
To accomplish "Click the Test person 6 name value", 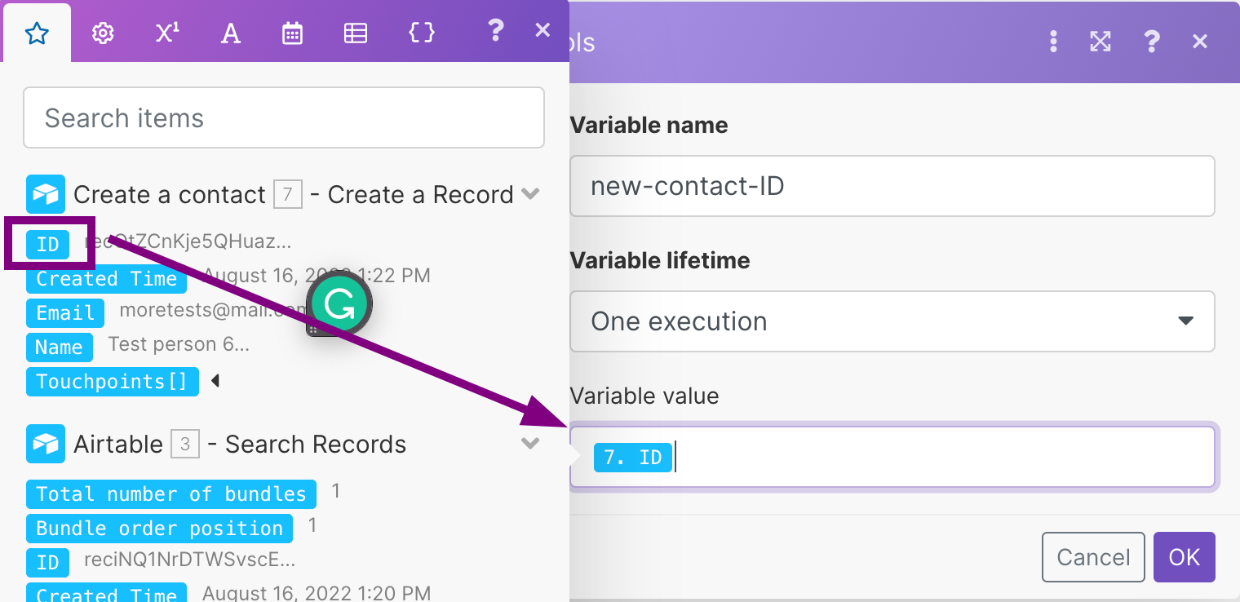I will (x=179, y=344).
